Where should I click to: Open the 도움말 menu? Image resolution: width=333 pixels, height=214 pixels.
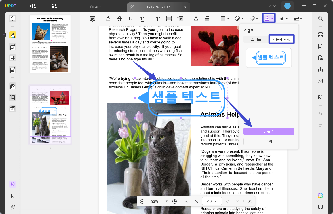(52, 6)
